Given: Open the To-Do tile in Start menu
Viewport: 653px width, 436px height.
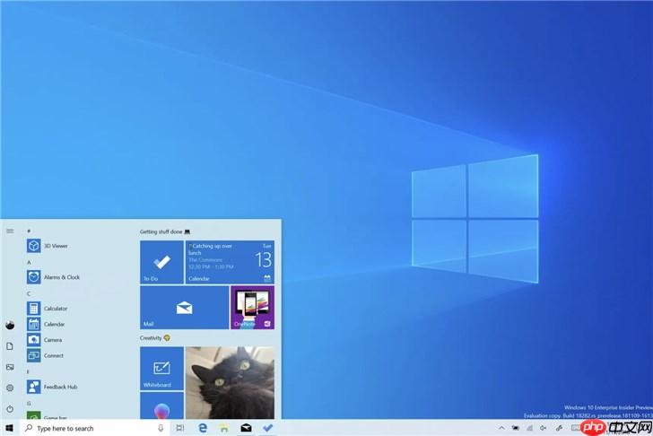Looking at the screenshot, I should tap(161, 262).
